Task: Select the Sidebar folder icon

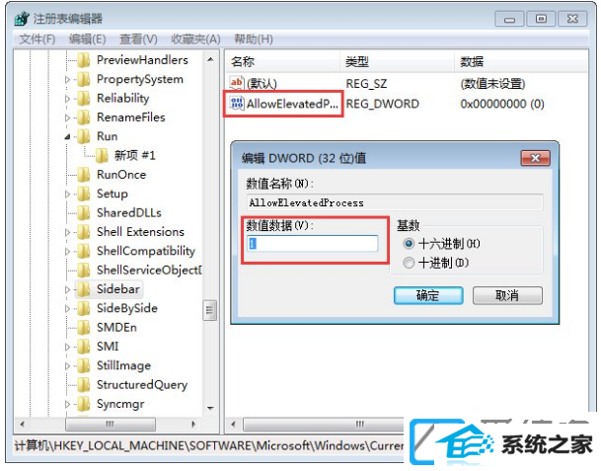Action: pyautogui.click(x=84, y=289)
